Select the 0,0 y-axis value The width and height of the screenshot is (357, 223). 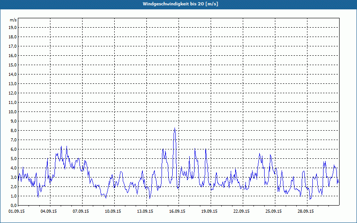point(14,205)
